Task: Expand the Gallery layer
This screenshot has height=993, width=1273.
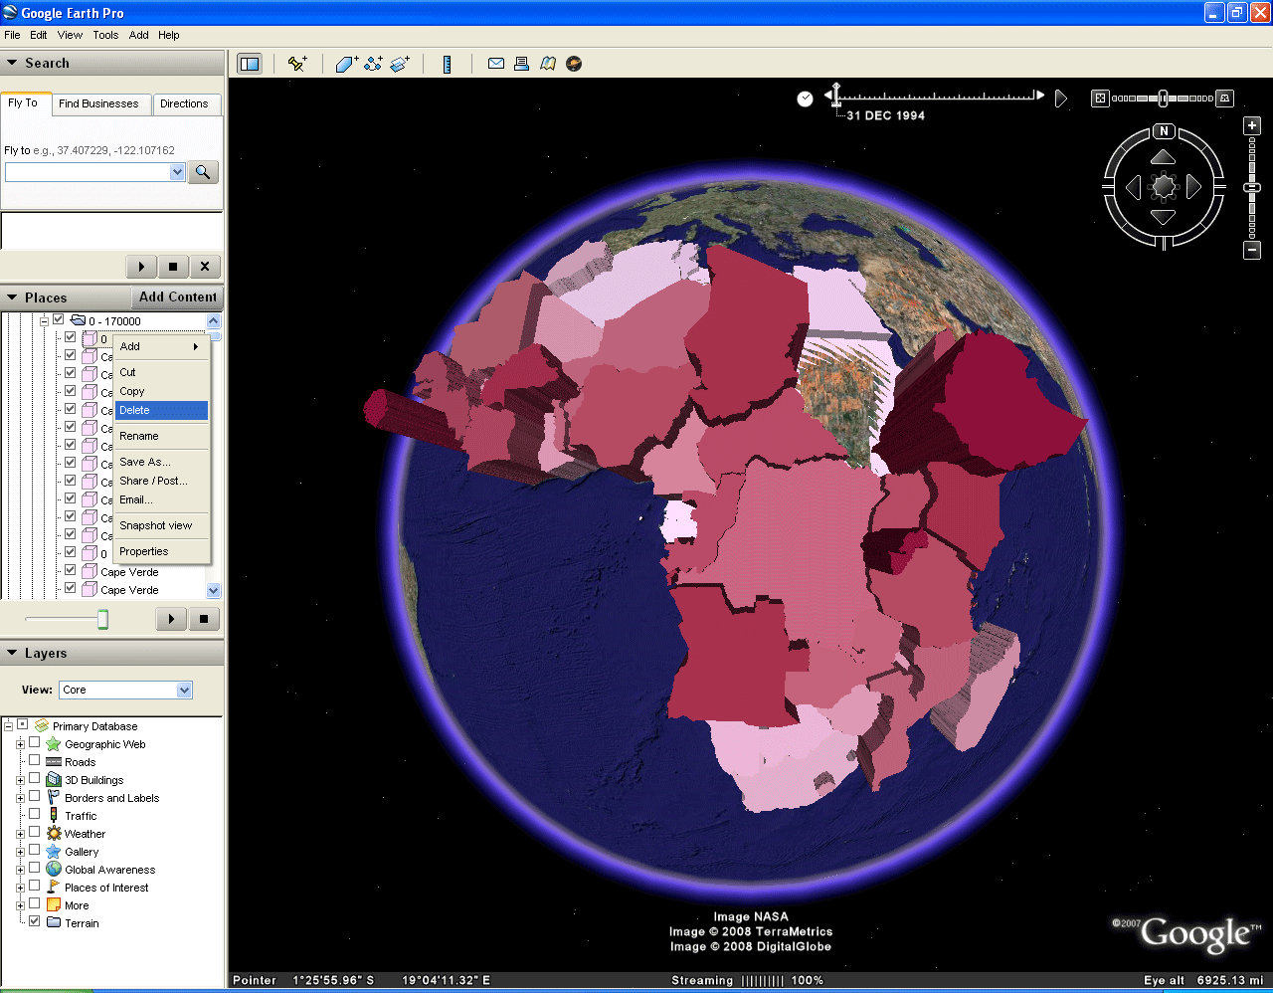Action: (x=20, y=852)
